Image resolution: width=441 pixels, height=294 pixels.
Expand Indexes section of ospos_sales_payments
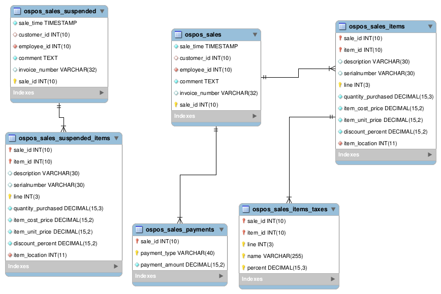pos(221,276)
